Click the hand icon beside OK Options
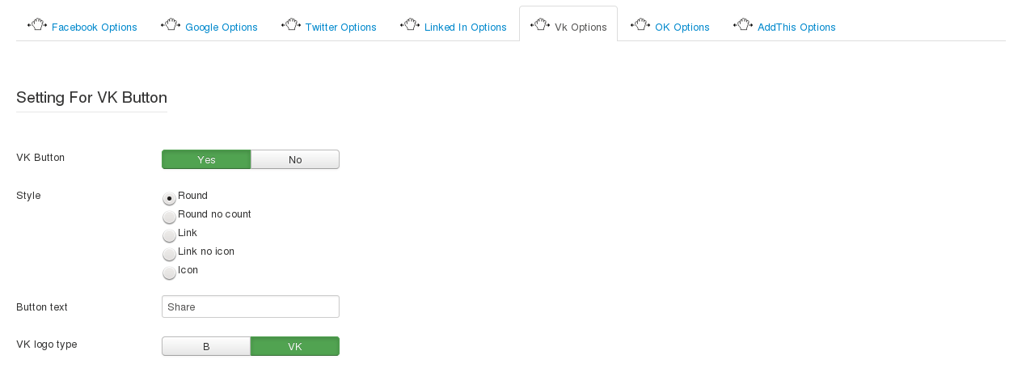 point(641,24)
